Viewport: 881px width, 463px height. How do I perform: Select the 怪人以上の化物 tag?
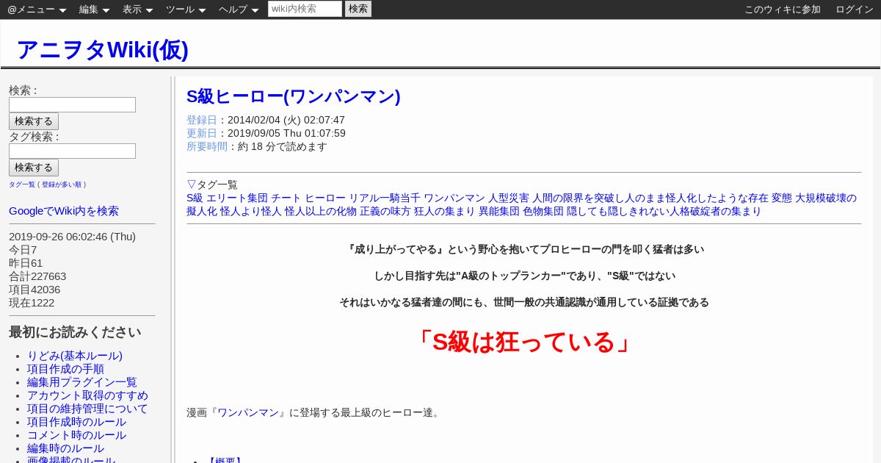coord(321,211)
